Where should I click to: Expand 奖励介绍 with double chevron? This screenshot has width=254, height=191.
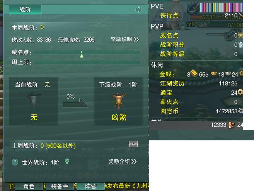(122, 161)
